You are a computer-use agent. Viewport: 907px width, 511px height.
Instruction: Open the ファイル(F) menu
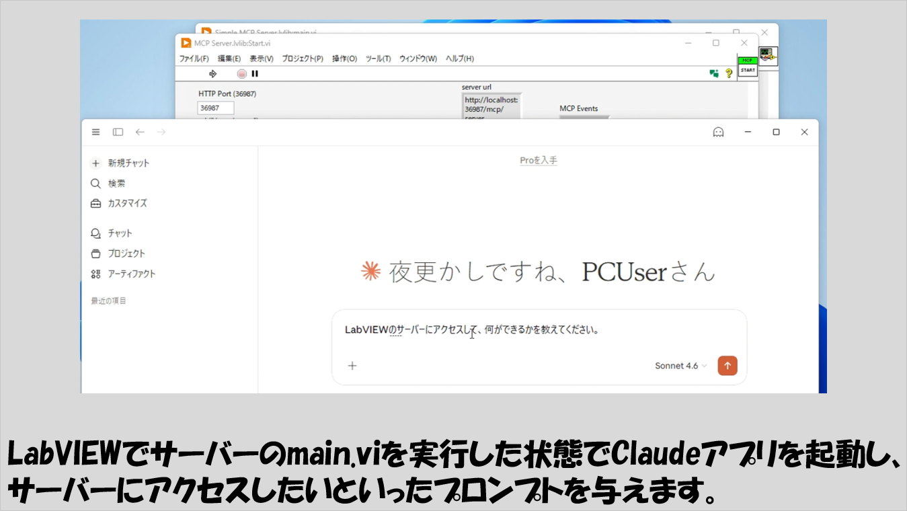[x=194, y=58]
